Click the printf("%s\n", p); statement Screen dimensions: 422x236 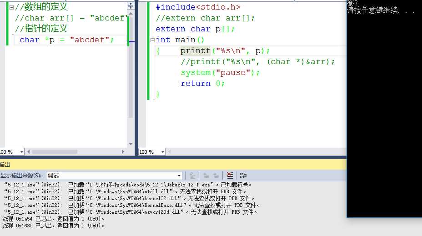click(x=225, y=51)
